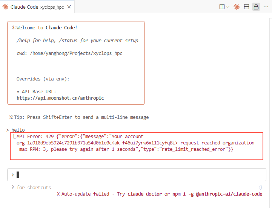Launch Claude Code from the title-bar icon
The height and width of the screenshot is (208, 272).
[237, 7]
